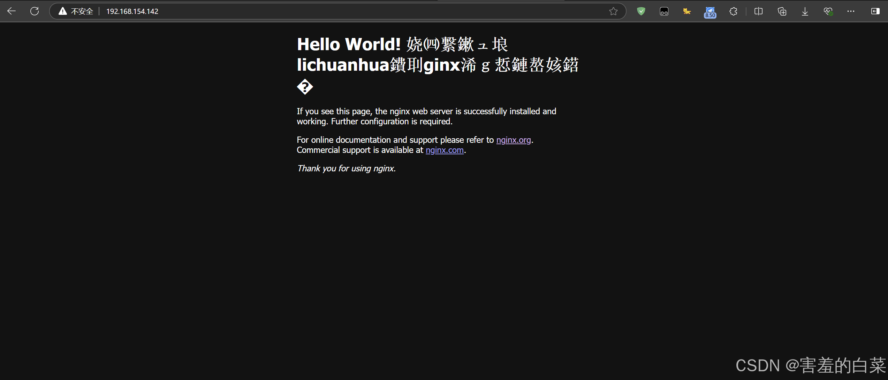Show browser downloads
The height and width of the screenshot is (380, 888).
point(805,11)
